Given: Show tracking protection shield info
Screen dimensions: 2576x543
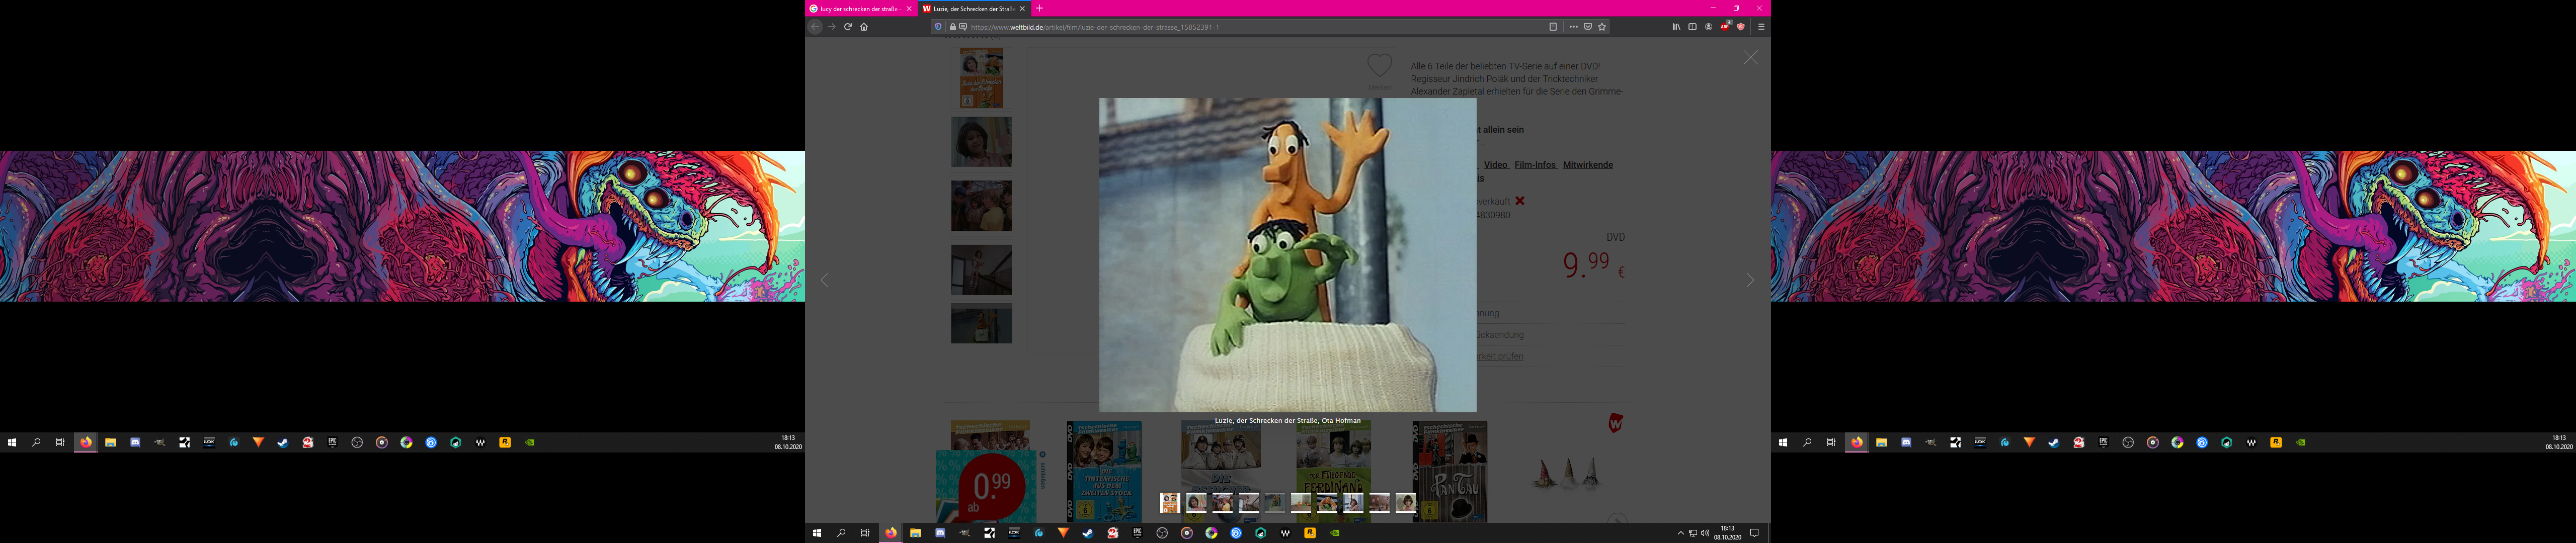Looking at the screenshot, I should 938,27.
